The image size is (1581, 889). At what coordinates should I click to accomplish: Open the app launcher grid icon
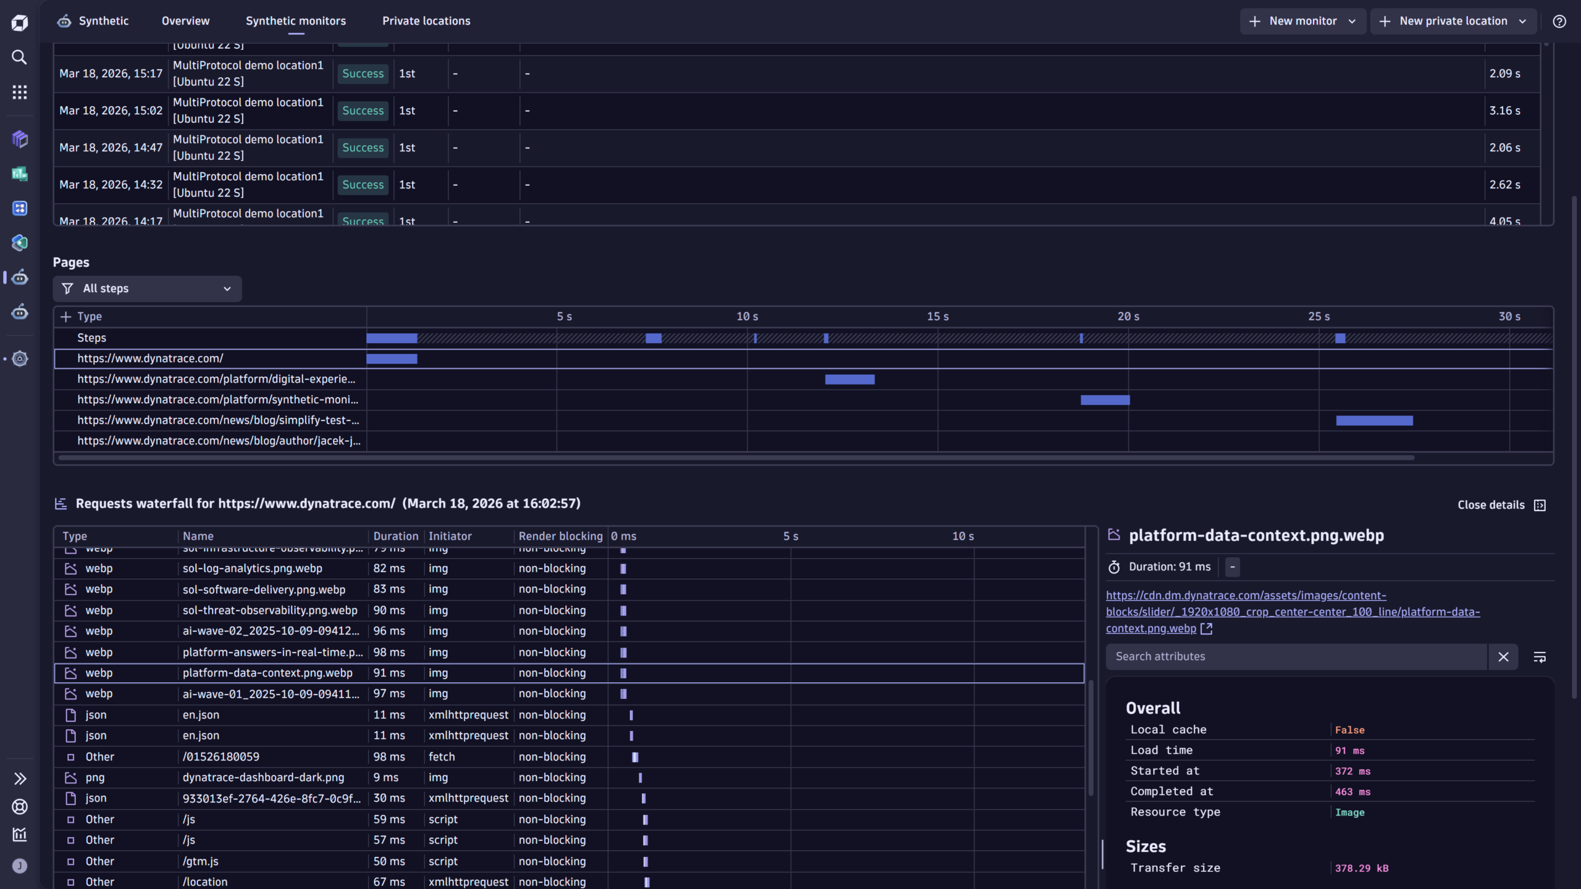pos(19,91)
